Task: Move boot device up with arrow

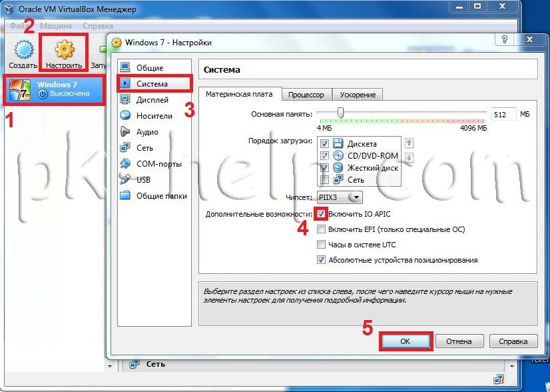Action: (x=409, y=143)
